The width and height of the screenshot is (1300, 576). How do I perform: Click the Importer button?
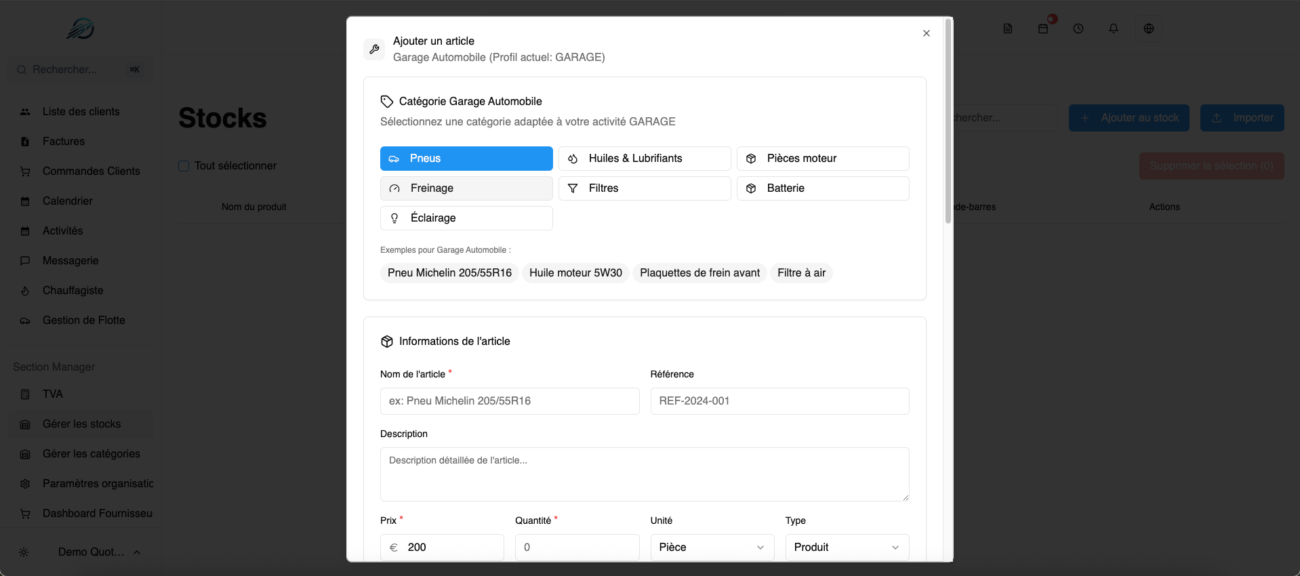tap(1242, 118)
